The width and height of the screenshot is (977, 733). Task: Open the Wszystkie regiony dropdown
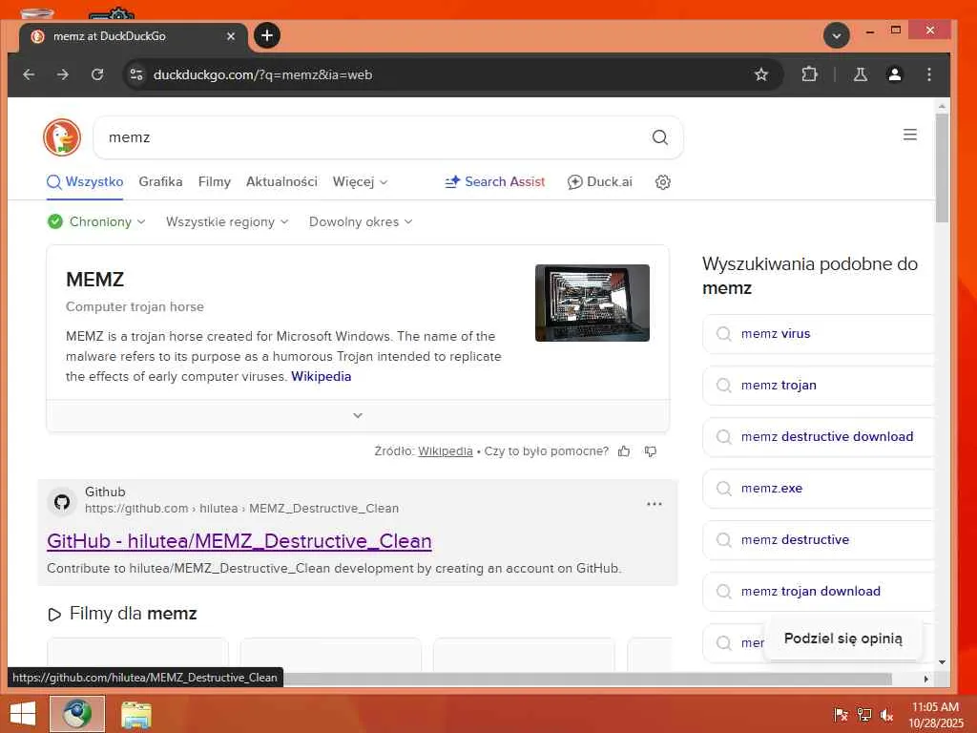click(227, 221)
